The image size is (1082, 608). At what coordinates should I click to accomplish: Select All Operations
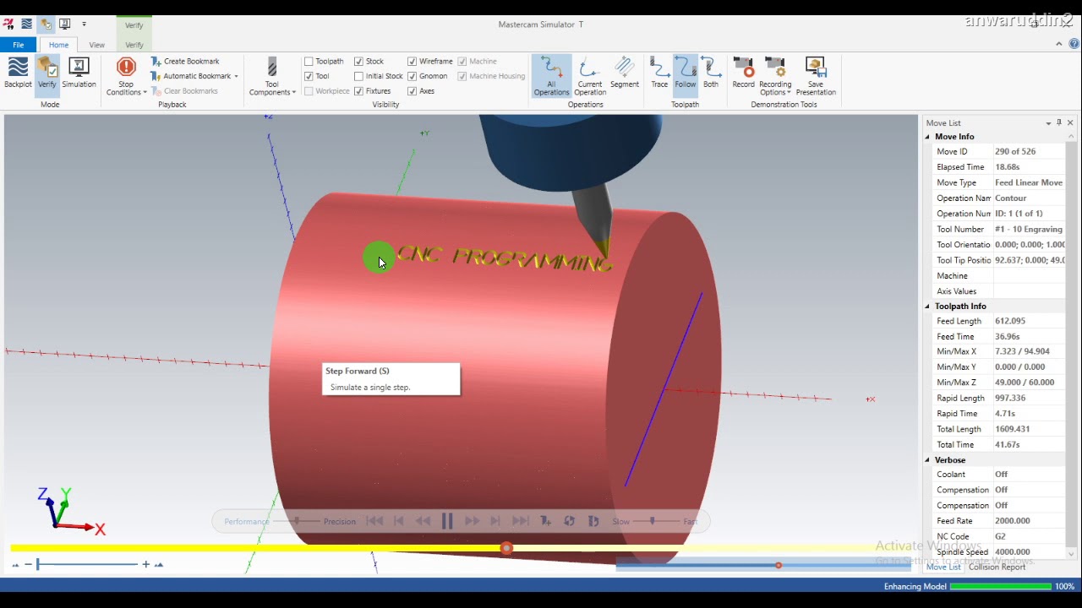pos(551,76)
